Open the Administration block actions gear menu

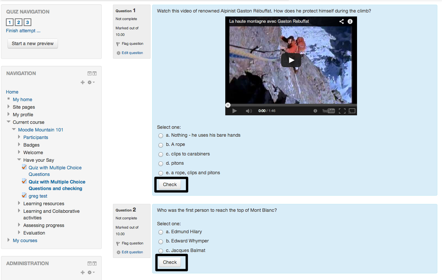pos(91,272)
